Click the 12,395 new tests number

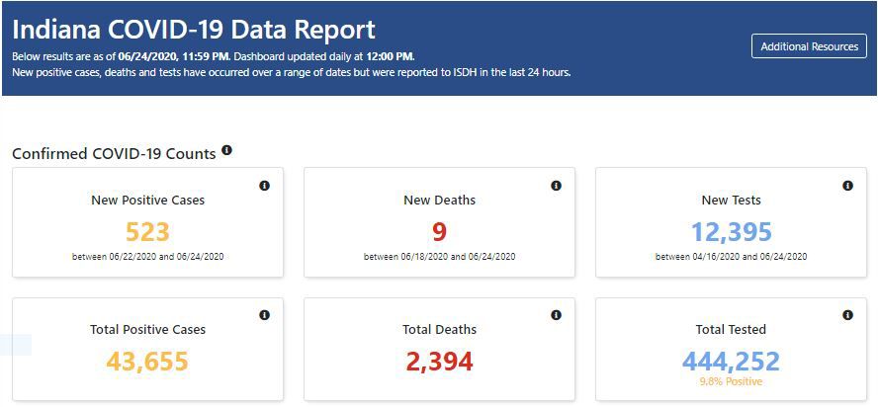(x=731, y=232)
